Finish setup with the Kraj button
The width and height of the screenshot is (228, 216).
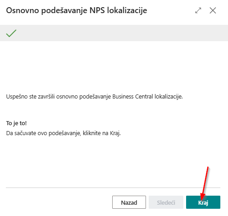[x=203, y=202]
